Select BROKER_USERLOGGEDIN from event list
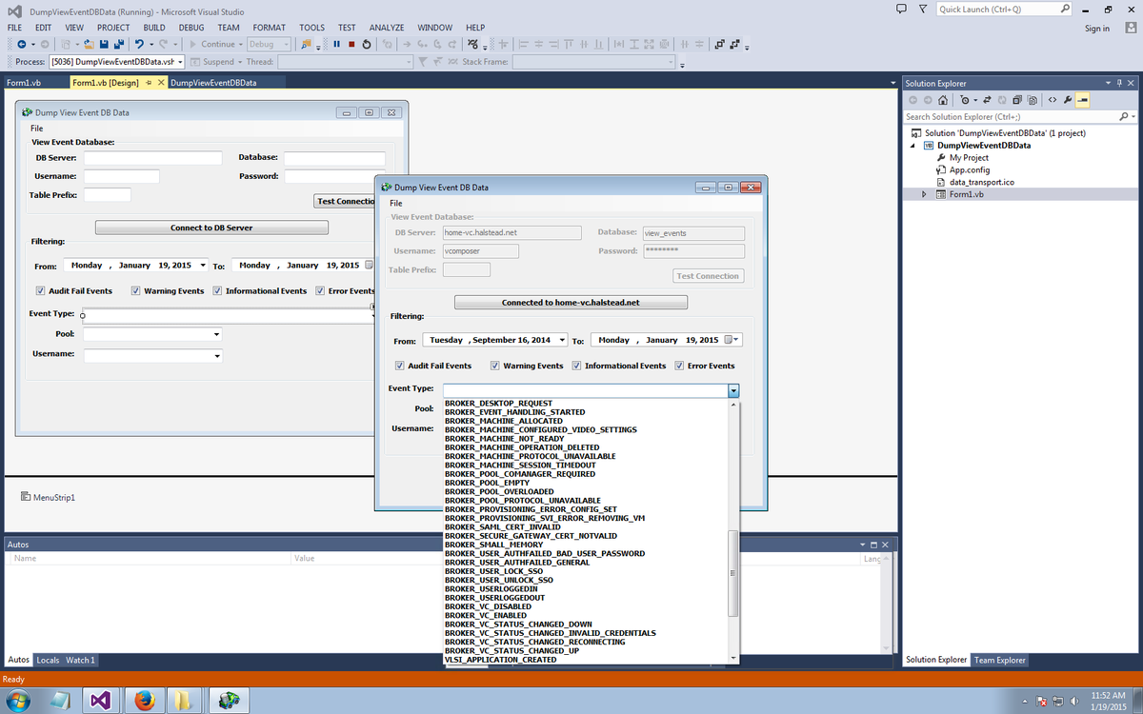 pyautogui.click(x=491, y=588)
